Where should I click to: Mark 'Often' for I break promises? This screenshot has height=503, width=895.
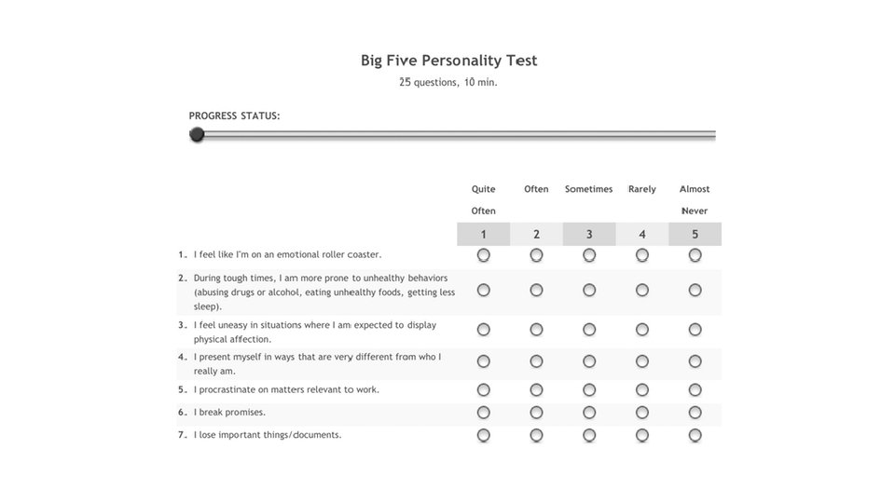tap(536, 413)
